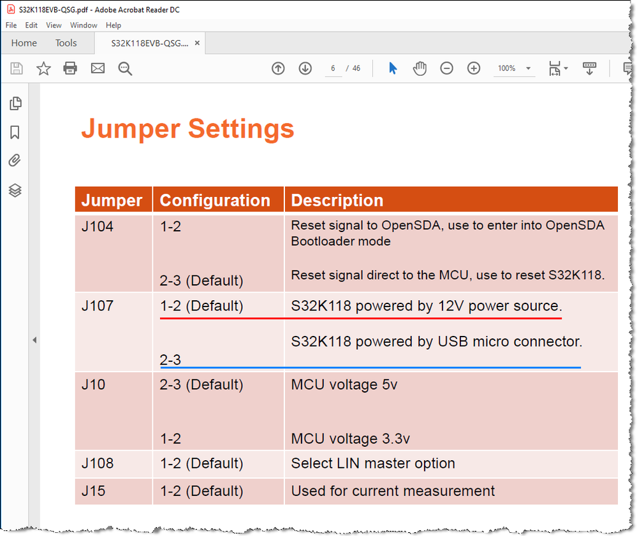Close the S32K118EVB-QSG document tab
This screenshot has height=536, width=637.
click(198, 43)
